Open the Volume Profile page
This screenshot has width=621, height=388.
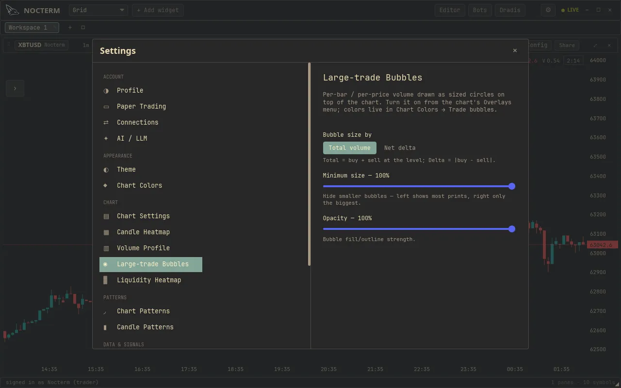[x=151, y=248]
